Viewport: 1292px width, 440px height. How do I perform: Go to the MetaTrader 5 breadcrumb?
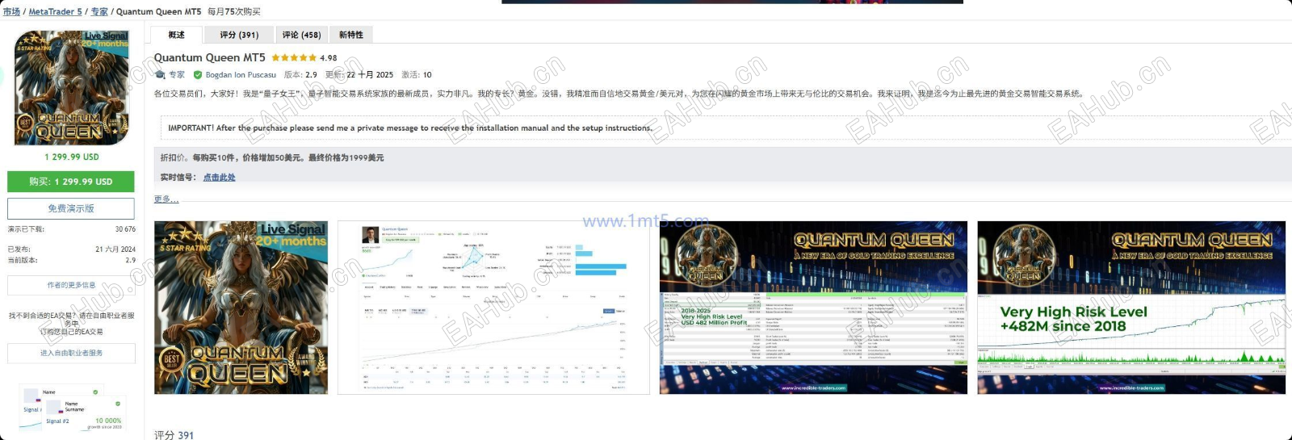coord(55,11)
